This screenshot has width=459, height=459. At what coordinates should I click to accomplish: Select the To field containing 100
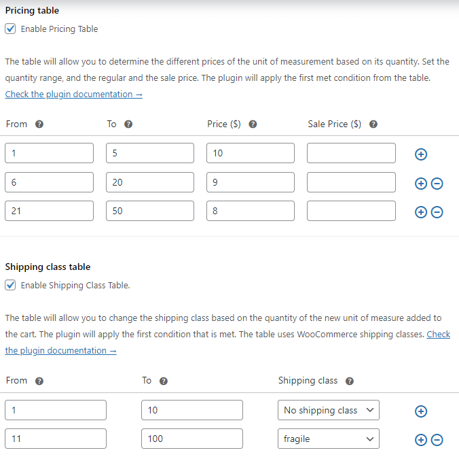tap(192, 439)
